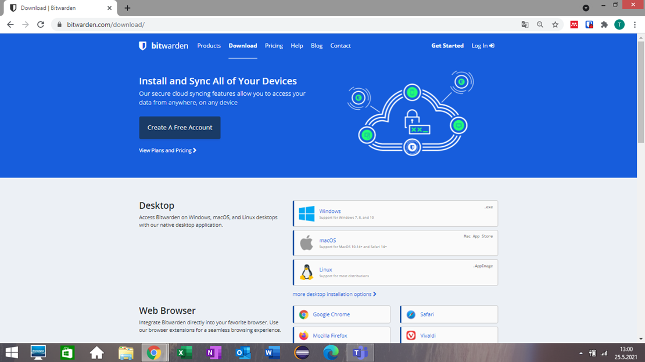
Task: Open Outlook from the taskbar
Action: (243, 353)
